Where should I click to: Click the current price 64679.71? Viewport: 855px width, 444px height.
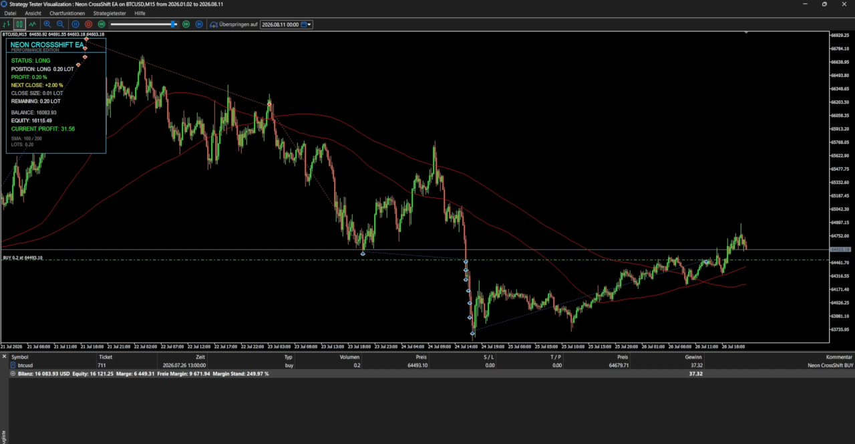pos(618,366)
